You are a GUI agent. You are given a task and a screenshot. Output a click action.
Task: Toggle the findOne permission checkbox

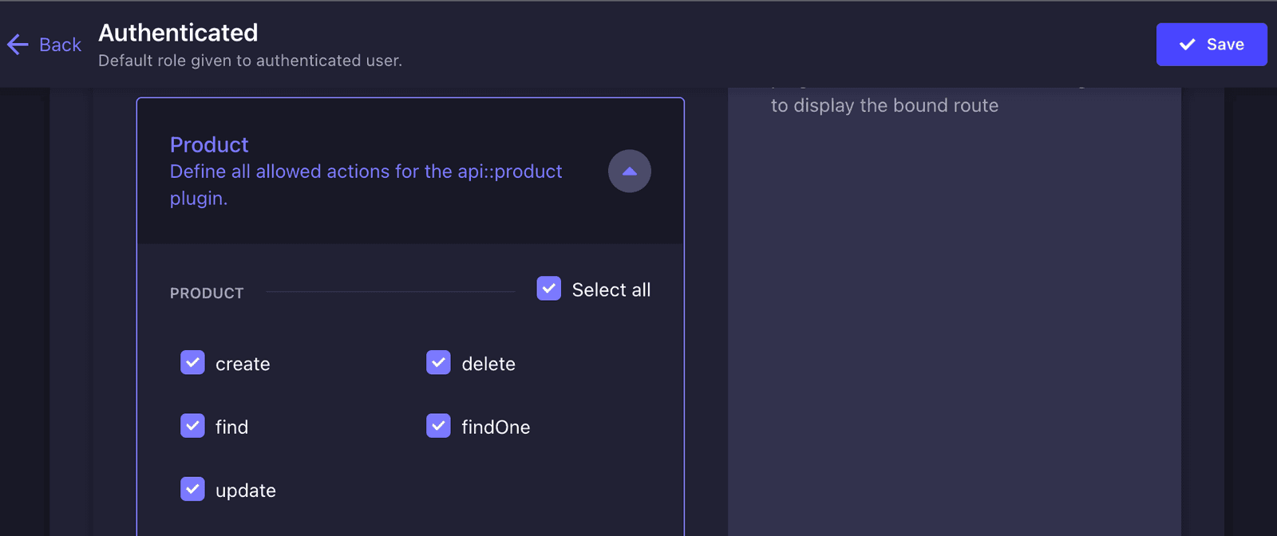[438, 426]
